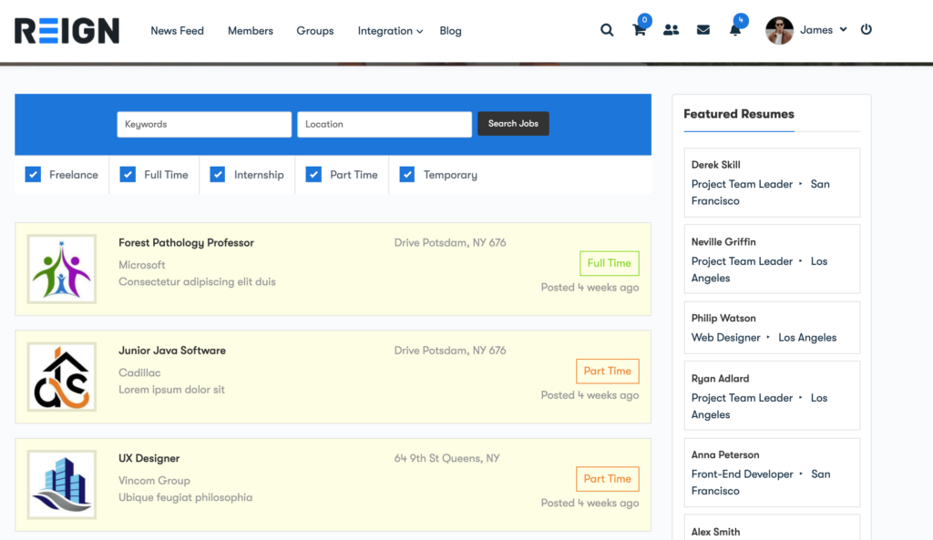Uncheck the Part Time filter checkbox
The width and height of the screenshot is (933, 540).
(313, 174)
